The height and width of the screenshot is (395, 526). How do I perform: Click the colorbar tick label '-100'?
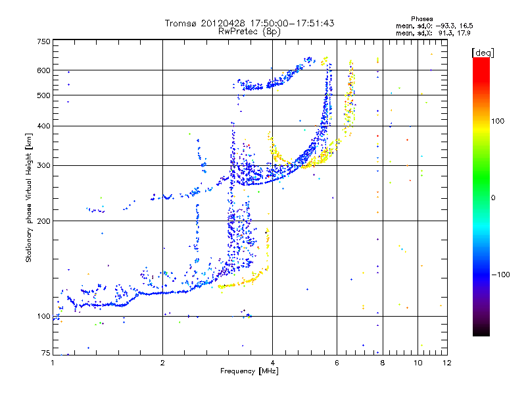click(500, 275)
